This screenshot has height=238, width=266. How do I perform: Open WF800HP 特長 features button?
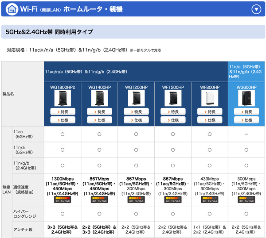(x=210, y=112)
